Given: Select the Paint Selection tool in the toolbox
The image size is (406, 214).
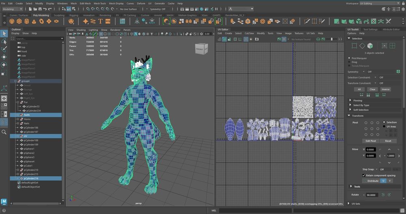Looking at the screenshot, I should (4, 49).
